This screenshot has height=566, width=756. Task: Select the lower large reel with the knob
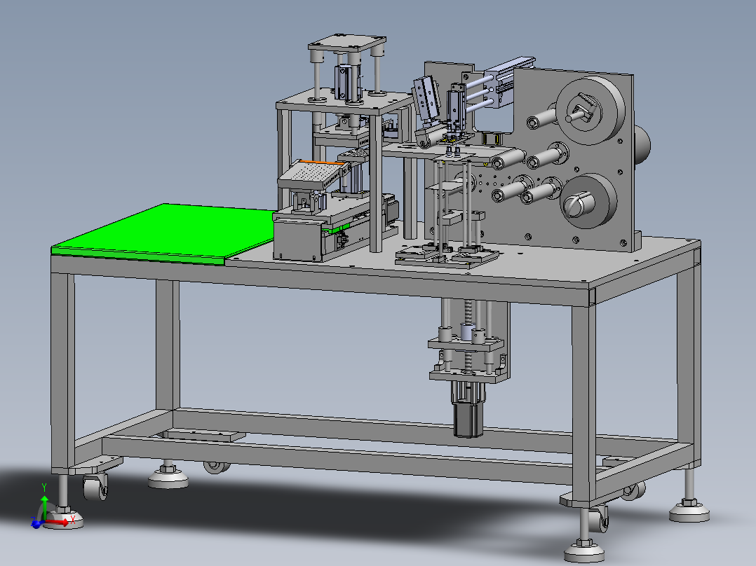coord(588,201)
